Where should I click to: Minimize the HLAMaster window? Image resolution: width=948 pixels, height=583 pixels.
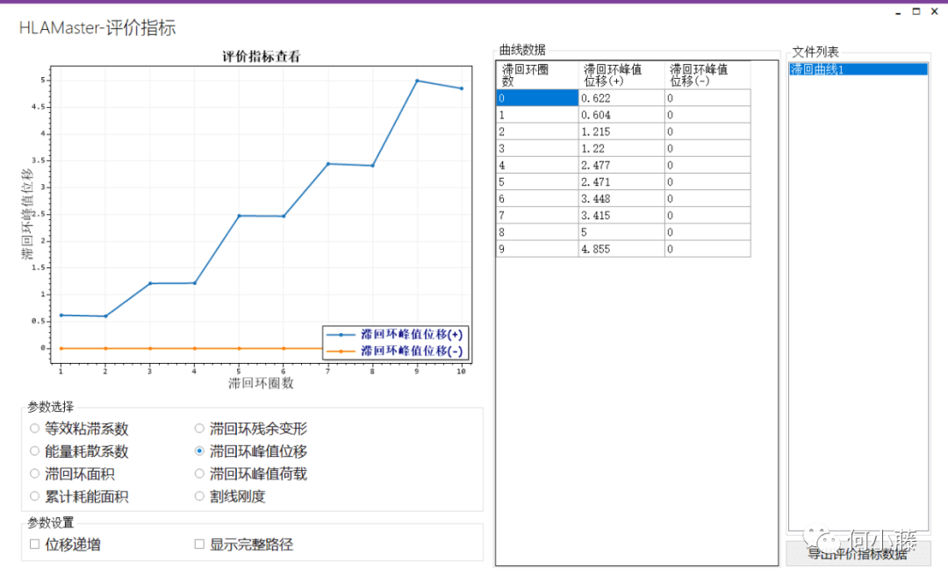897,11
